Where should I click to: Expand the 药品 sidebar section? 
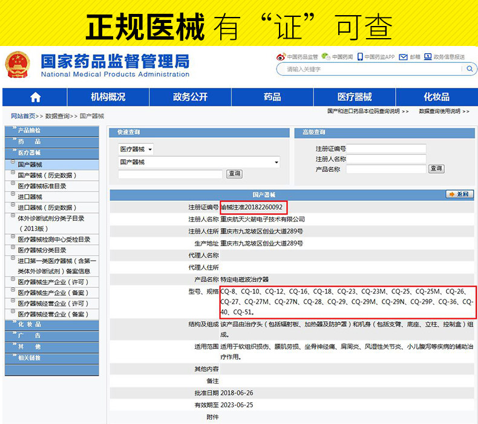52,142
